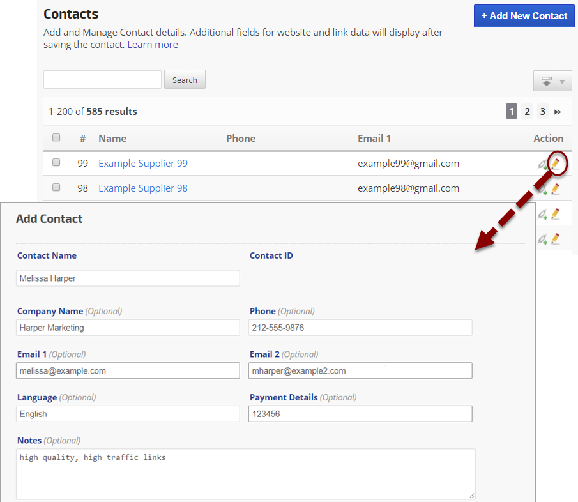The width and height of the screenshot is (578, 502).
Task: Tick the select-all checkbox in table header
Action: pos(56,138)
